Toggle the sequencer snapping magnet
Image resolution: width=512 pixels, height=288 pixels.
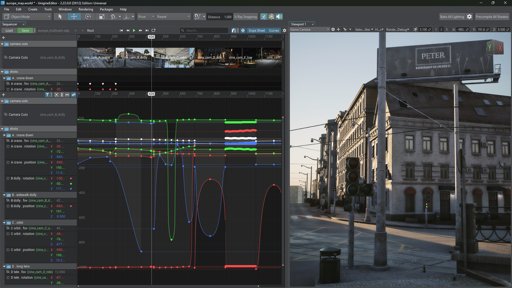click(x=234, y=30)
